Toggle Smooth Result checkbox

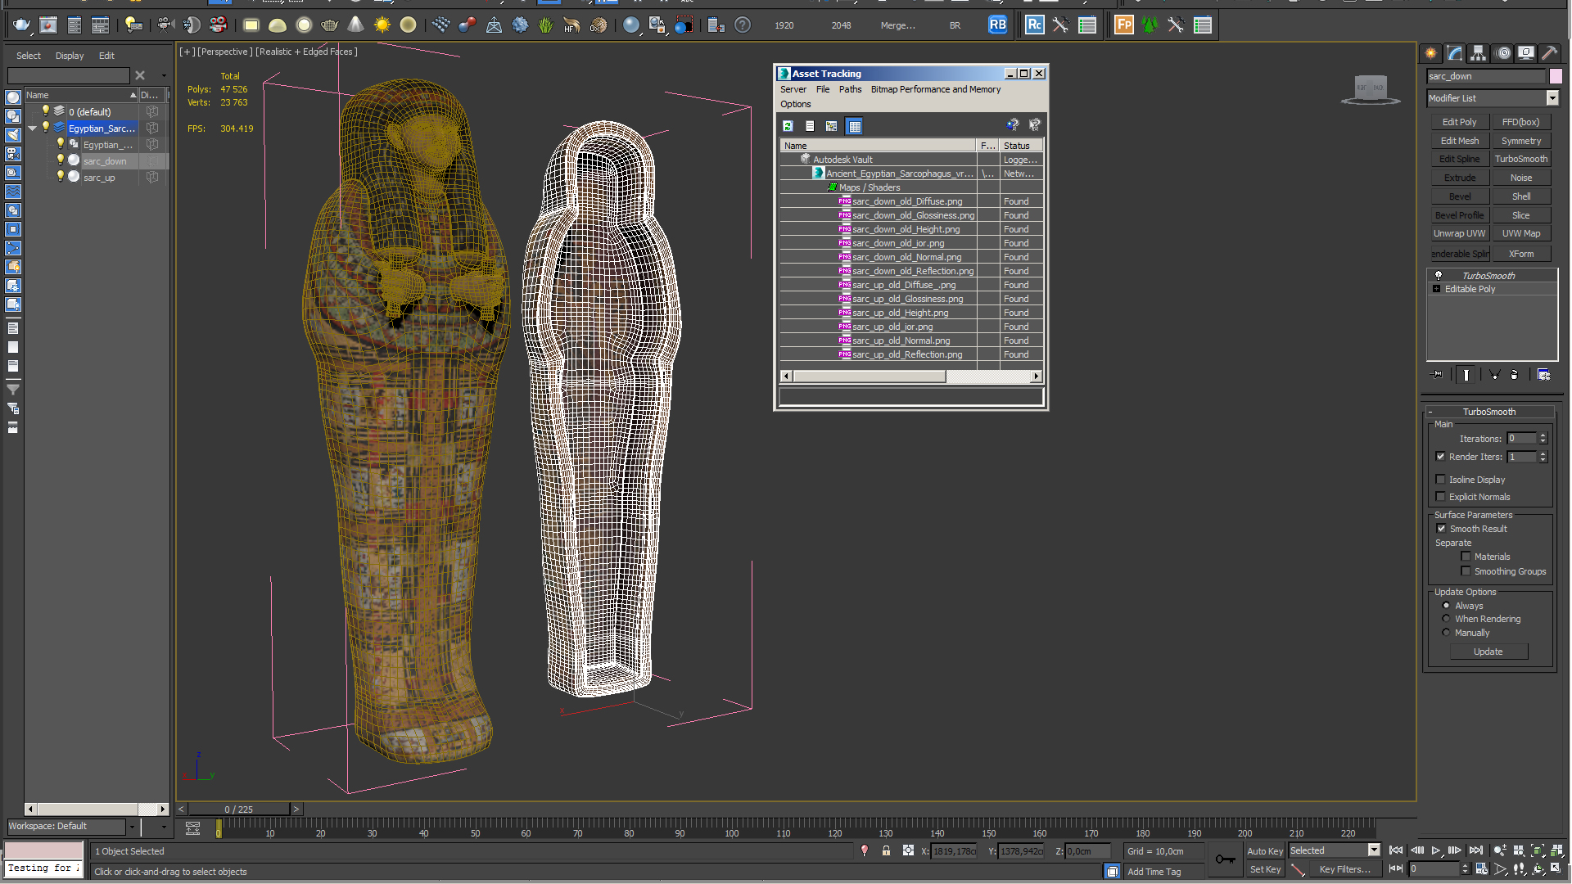(x=1442, y=529)
